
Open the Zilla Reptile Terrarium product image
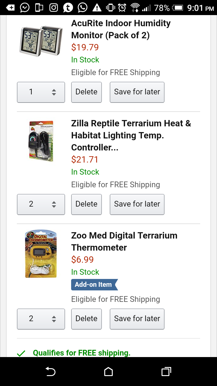(x=41, y=141)
